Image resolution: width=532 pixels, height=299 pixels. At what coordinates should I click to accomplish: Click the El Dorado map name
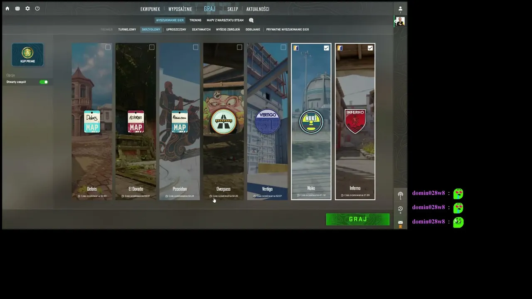pos(136,189)
